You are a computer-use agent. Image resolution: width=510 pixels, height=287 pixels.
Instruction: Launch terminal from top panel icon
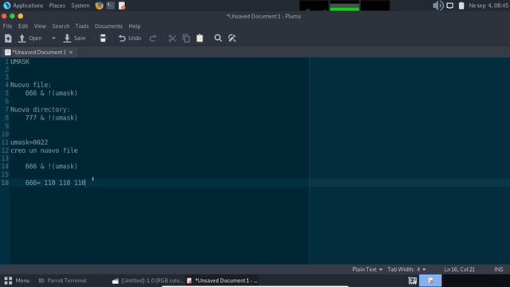(111, 6)
